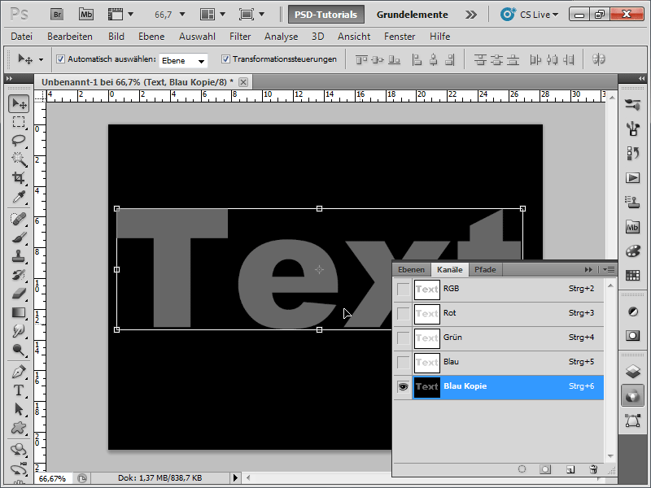Delete current channel trash icon
This screenshot has width=651, height=488.
point(593,469)
